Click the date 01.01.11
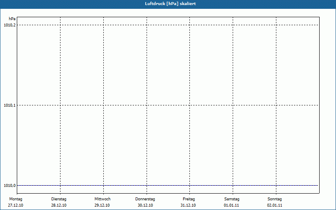This screenshot has width=336, height=210. click(x=231, y=205)
